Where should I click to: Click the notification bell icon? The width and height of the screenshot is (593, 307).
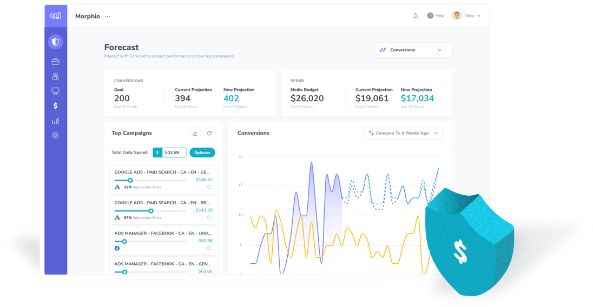[x=416, y=16]
